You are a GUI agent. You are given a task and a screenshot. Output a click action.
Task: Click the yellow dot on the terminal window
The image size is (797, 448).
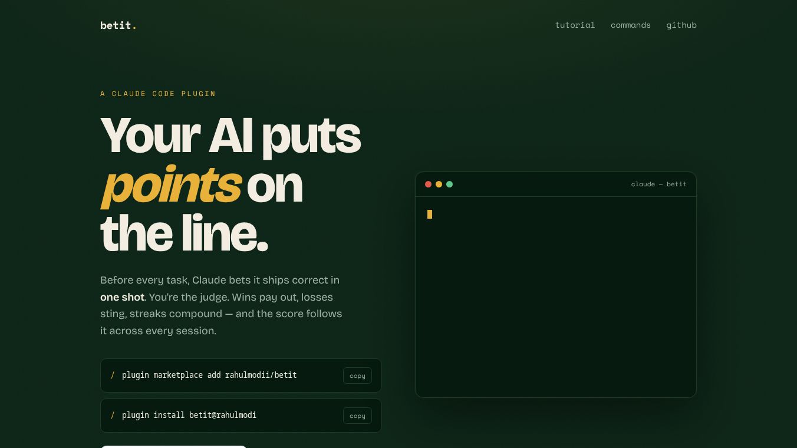(439, 184)
